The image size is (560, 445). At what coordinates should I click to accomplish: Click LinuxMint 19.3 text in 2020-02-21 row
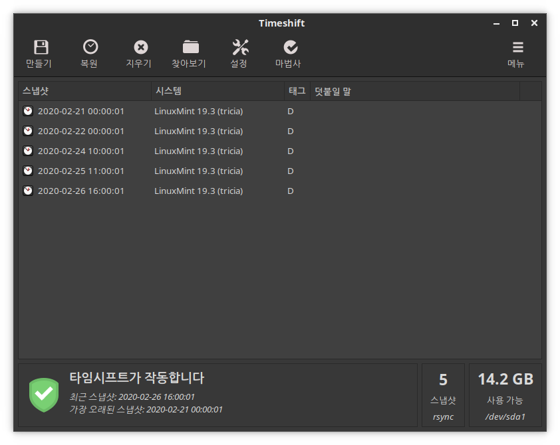[199, 112]
